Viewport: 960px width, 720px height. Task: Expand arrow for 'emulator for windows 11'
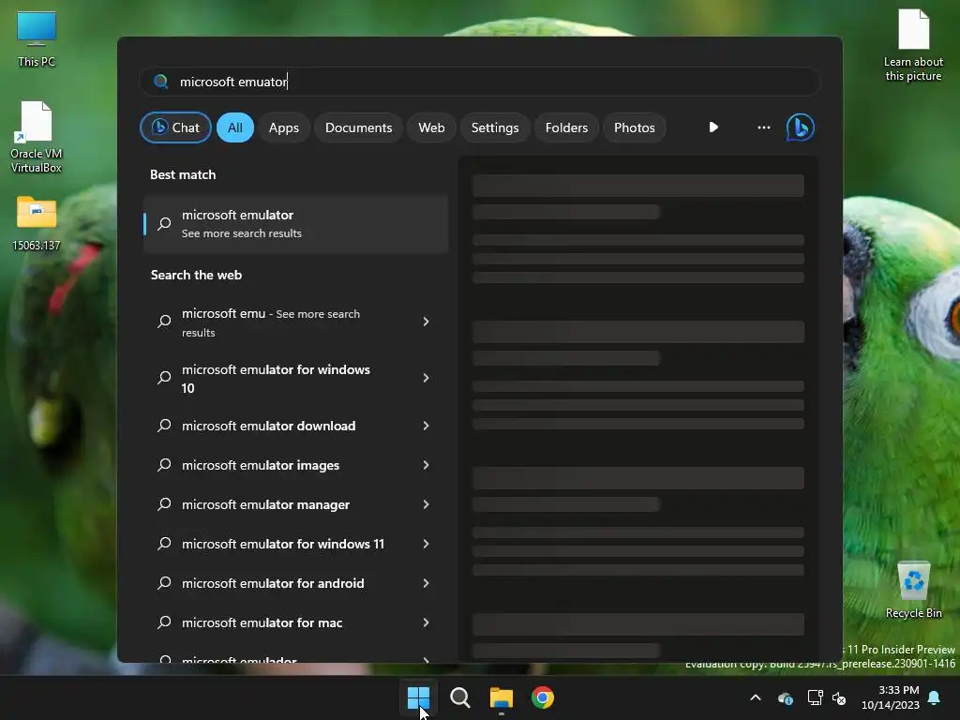point(427,544)
